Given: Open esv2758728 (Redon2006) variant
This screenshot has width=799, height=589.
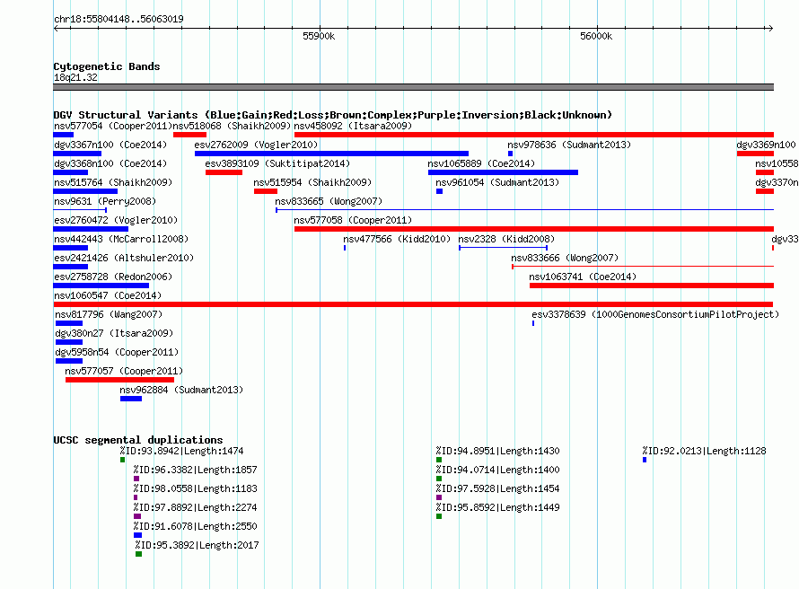Looking at the screenshot, I should click(113, 277).
